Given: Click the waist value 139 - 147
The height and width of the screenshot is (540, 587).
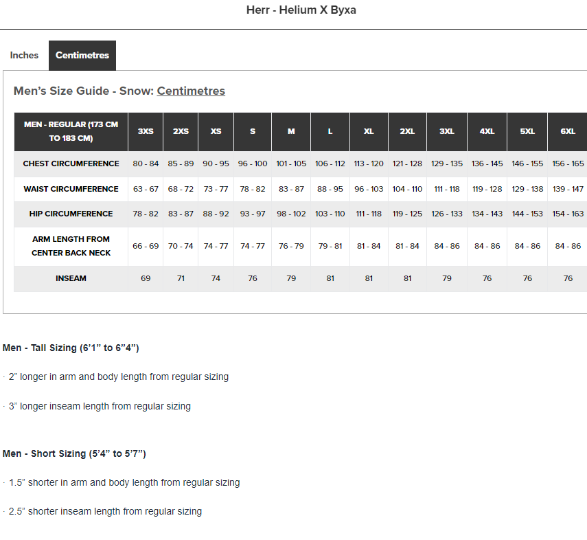Looking at the screenshot, I should (568, 189).
